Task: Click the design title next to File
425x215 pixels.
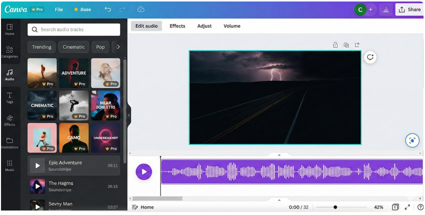Action: (x=82, y=9)
